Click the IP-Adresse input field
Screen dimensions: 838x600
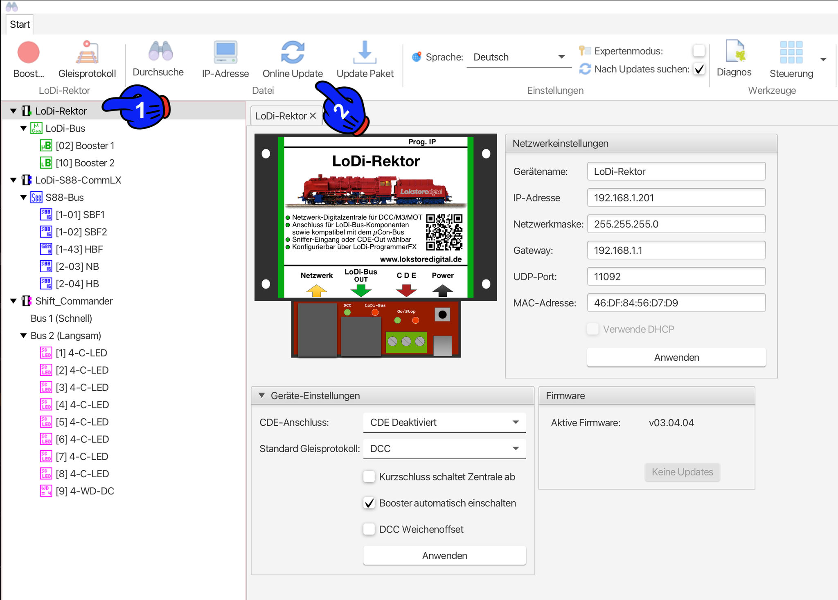[x=676, y=198]
